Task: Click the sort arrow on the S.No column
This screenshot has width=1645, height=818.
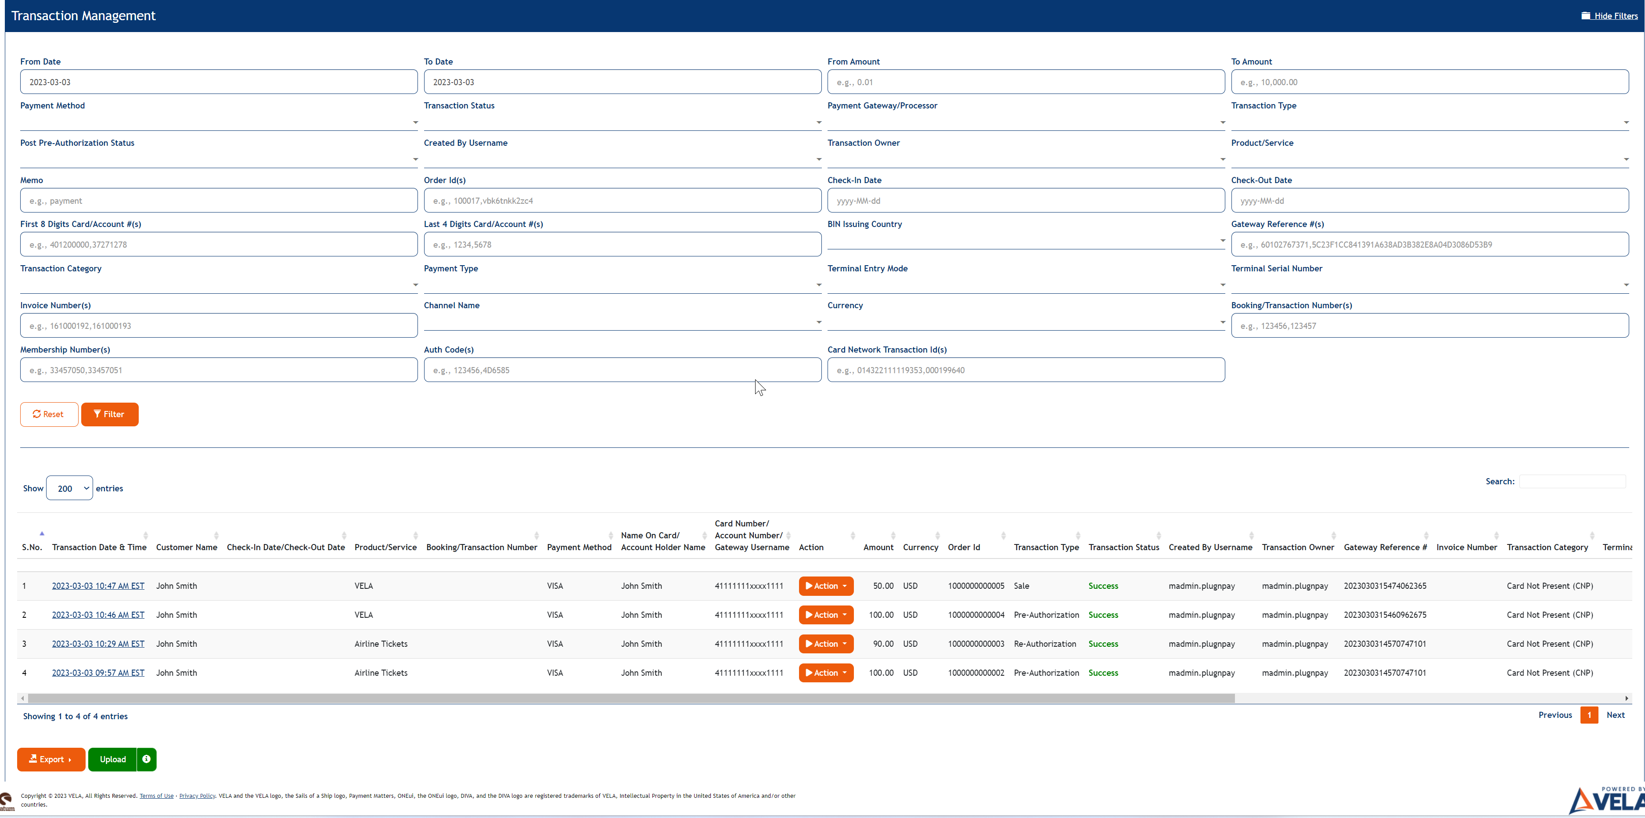Action: click(x=42, y=533)
